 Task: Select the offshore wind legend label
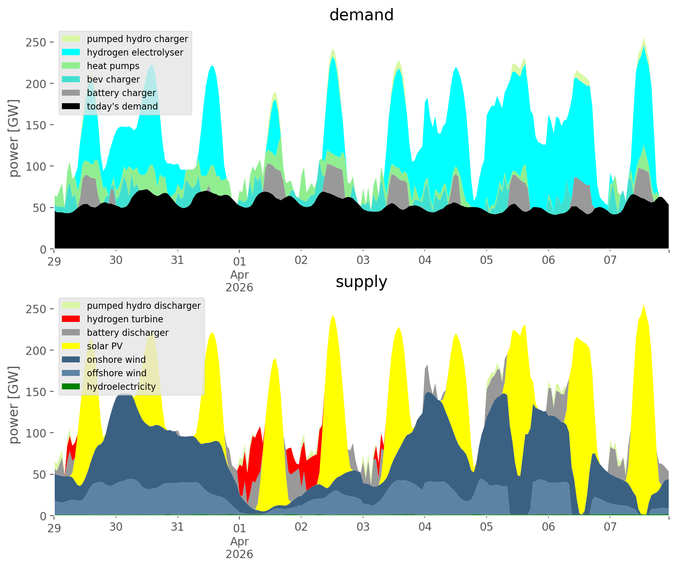[x=116, y=373]
